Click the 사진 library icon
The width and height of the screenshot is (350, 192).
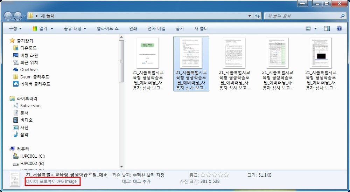tap(16, 128)
